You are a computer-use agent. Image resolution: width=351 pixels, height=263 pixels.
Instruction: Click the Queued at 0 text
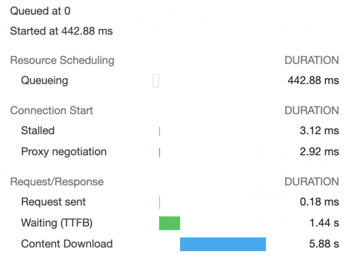tap(40, 11)
